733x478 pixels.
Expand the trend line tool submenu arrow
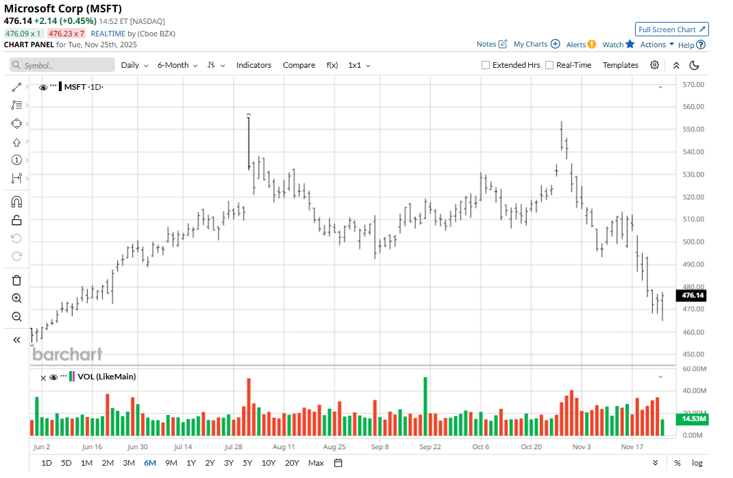click(27, 87)
